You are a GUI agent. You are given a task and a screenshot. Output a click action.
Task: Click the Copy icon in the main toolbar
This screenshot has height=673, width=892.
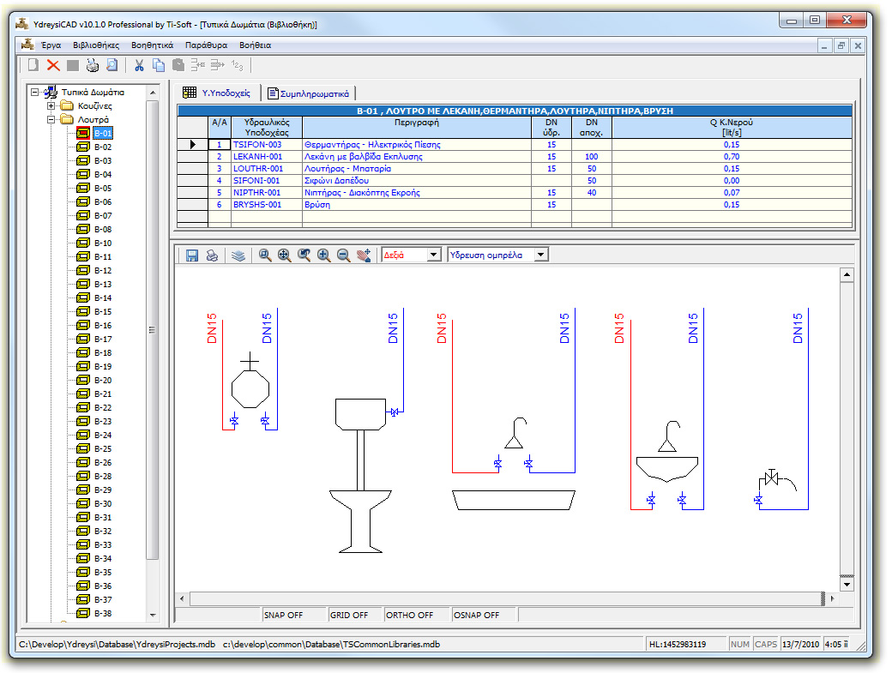tap(160, 65)
